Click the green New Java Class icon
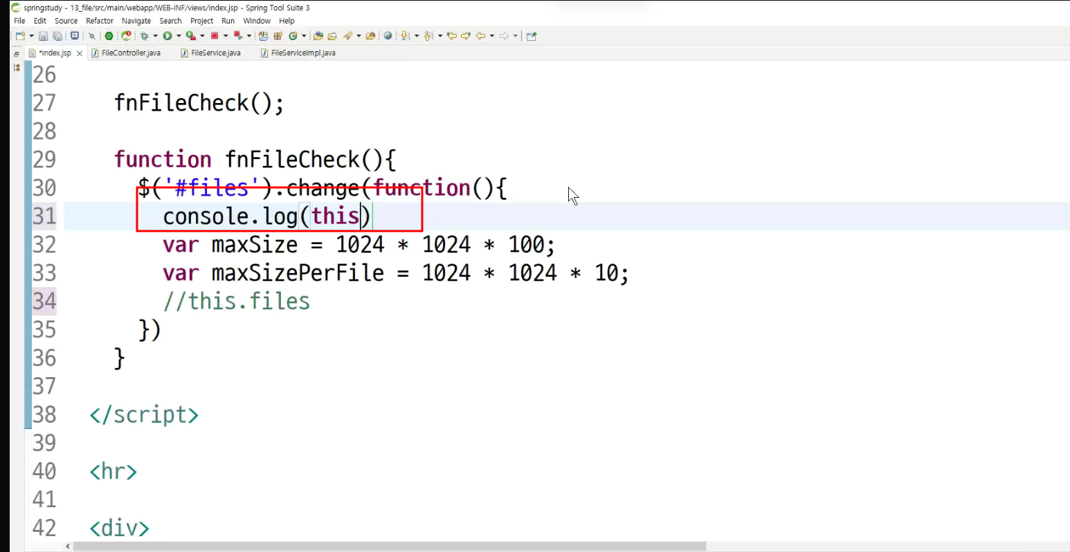Viewport: 1070px width, 552px height. (293, 36)
